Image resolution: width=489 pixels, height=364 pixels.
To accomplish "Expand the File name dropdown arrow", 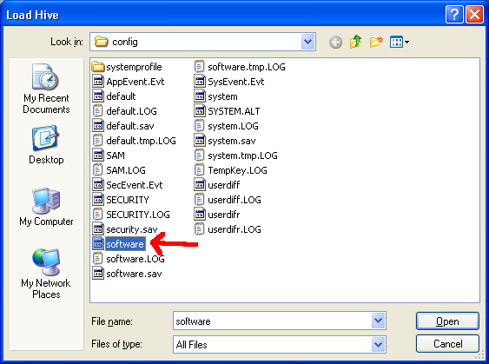I will pos(378,321).
